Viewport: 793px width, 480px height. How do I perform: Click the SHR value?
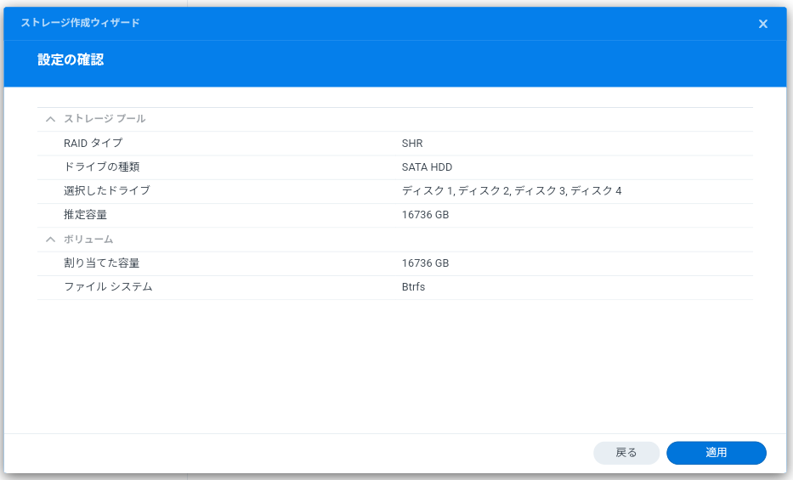point(412,144)
